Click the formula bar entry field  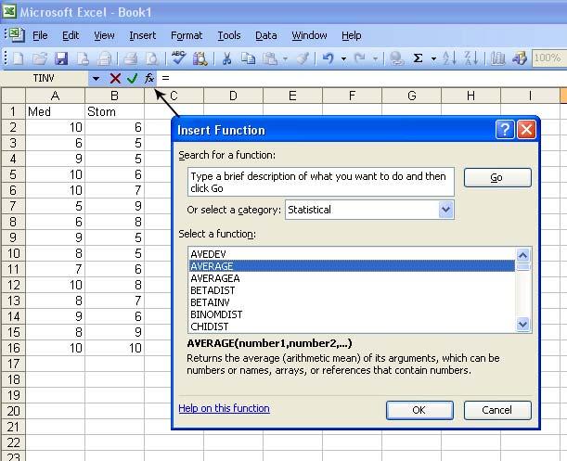point(362,78)
